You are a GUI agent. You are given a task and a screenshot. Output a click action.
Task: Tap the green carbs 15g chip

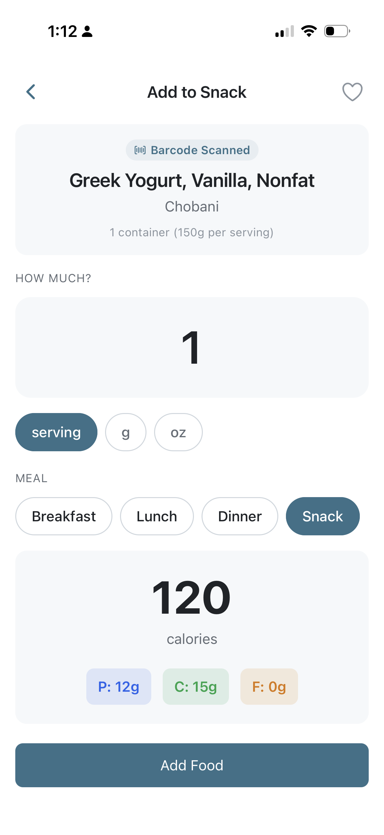click(196, 687)
